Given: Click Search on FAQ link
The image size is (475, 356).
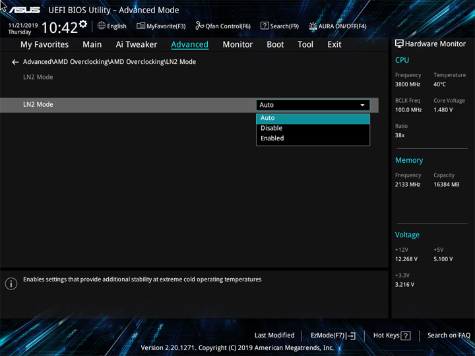Looking at the screenshot, I should pyautogui.click(x=449, y=336).
